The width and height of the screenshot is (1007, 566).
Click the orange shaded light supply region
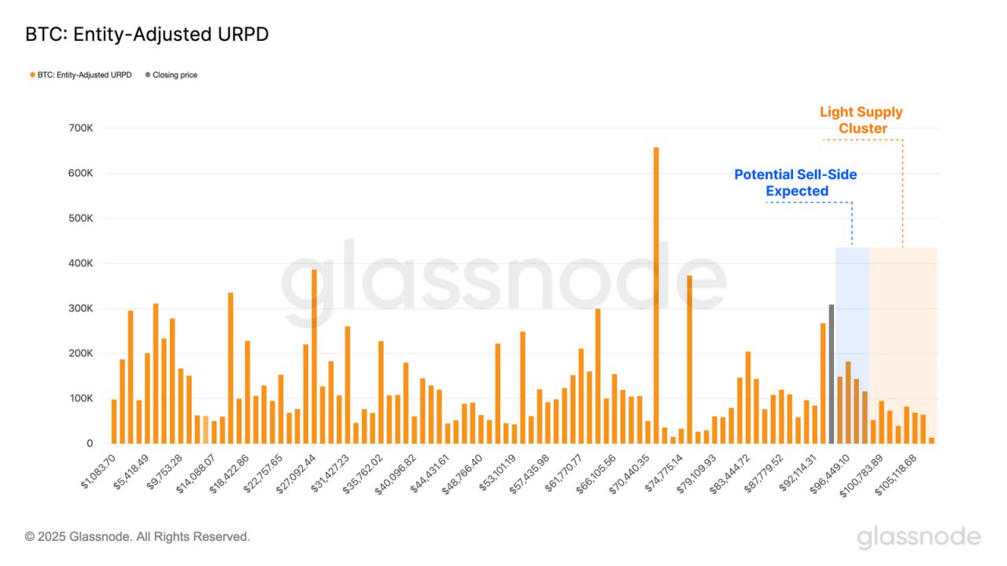click(x=903, y=345)
